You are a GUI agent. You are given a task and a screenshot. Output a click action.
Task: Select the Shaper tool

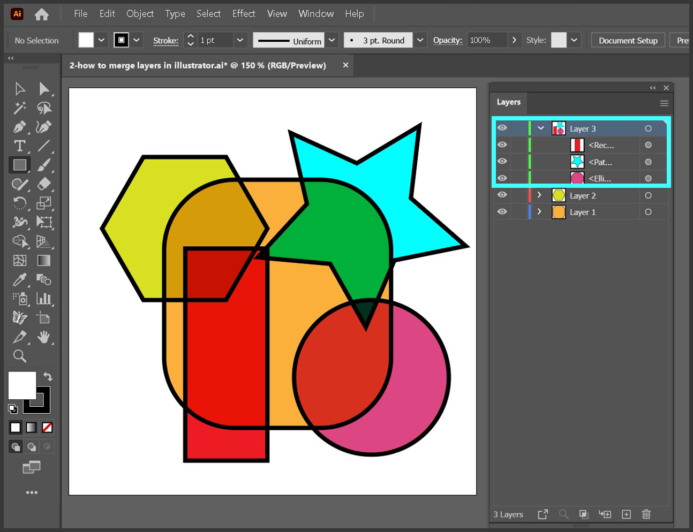(20, 185)
